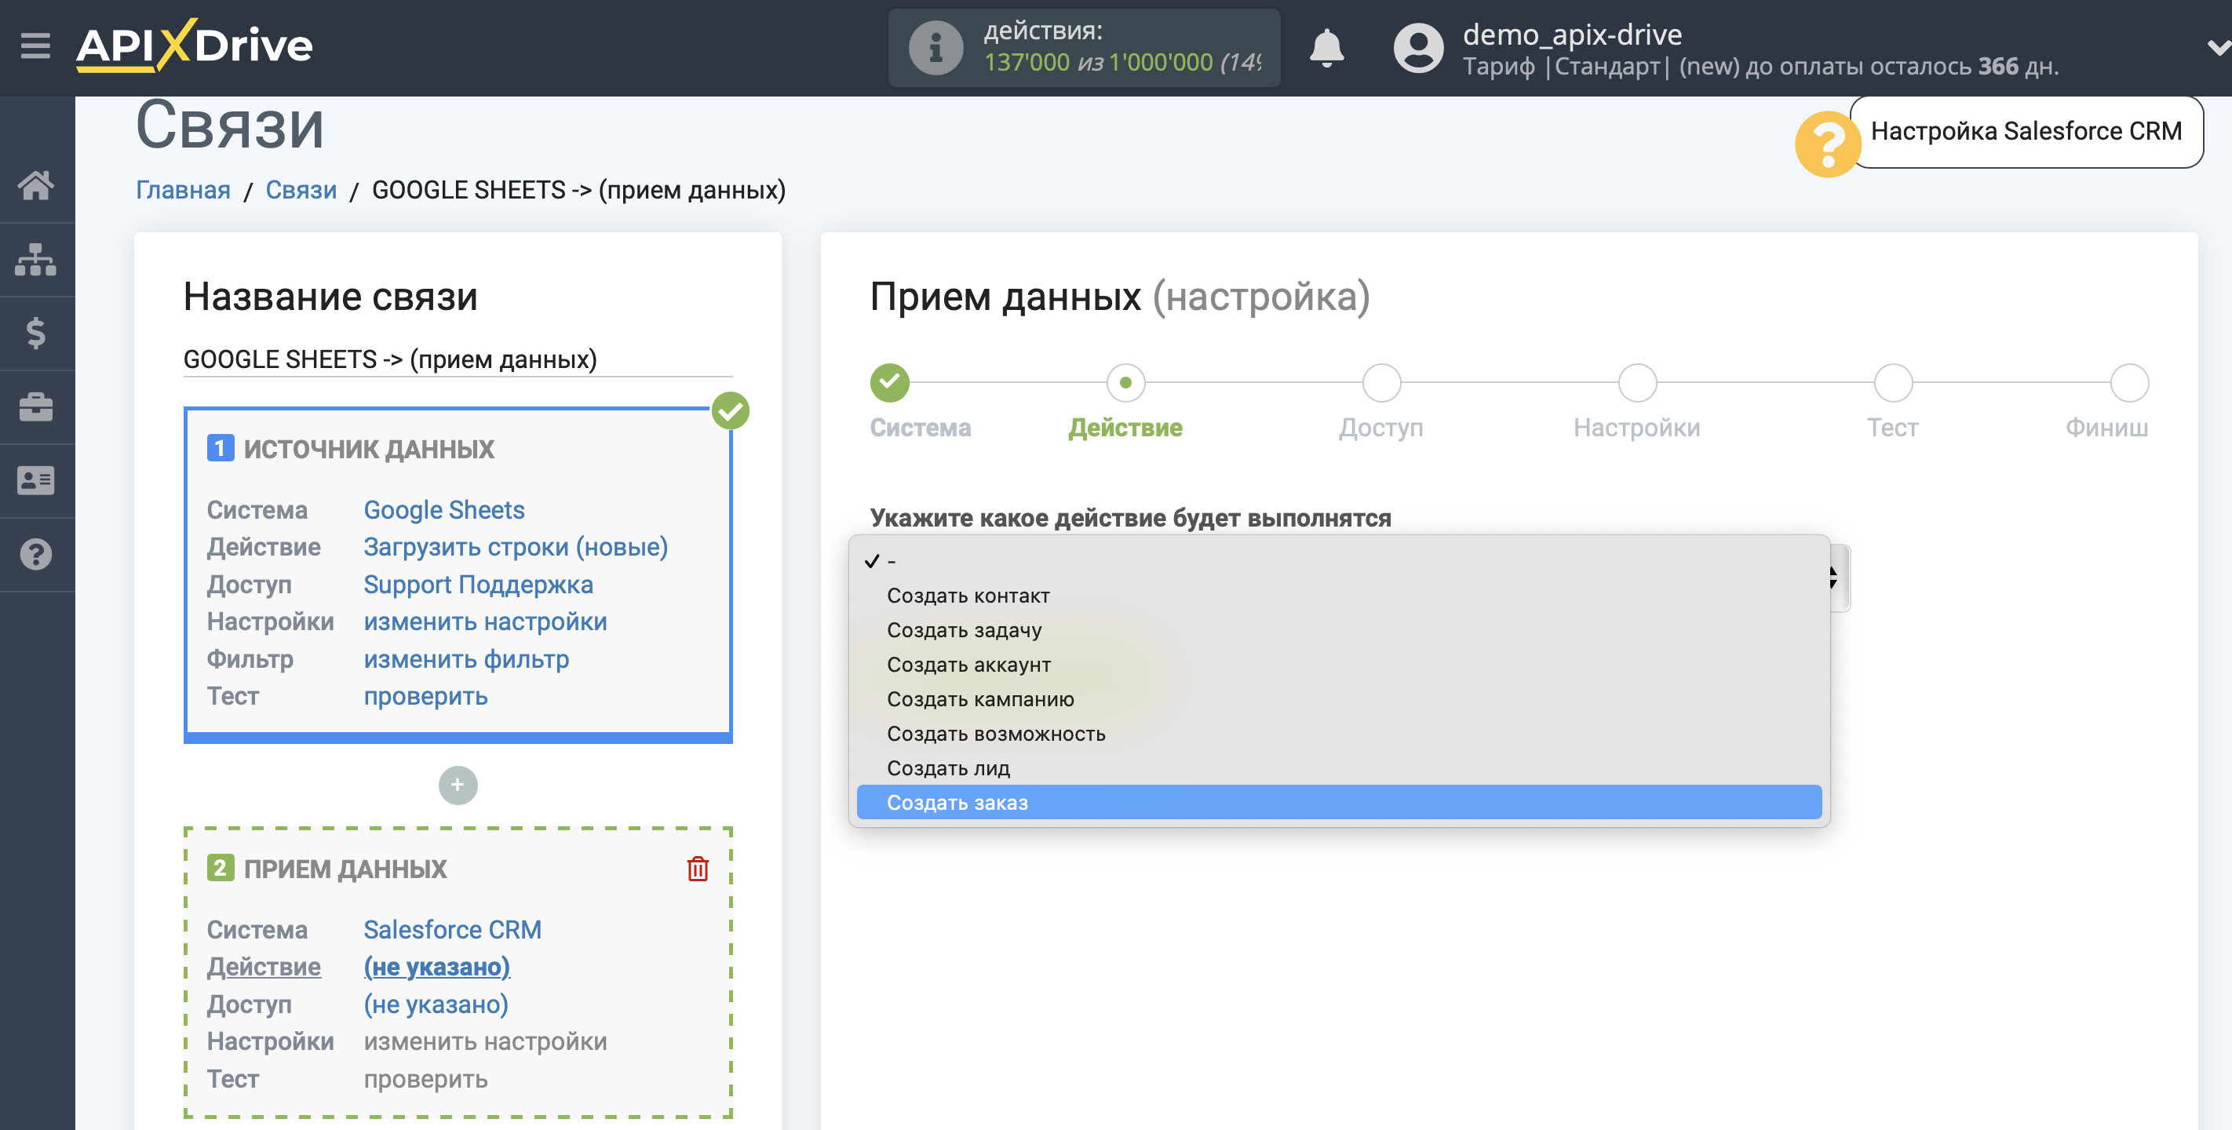Open the Support Поддержка access link
The height and width of the screenshot is (1130, 2232).
(x=478, y=584)
